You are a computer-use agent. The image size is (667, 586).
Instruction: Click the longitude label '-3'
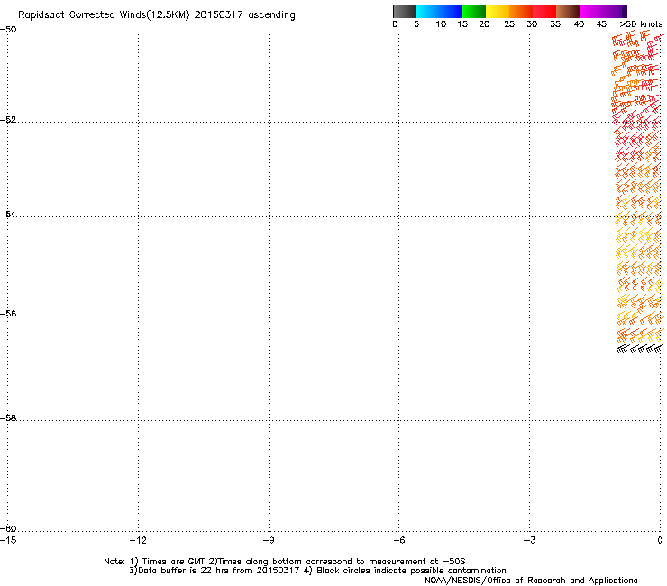point(529,540)
